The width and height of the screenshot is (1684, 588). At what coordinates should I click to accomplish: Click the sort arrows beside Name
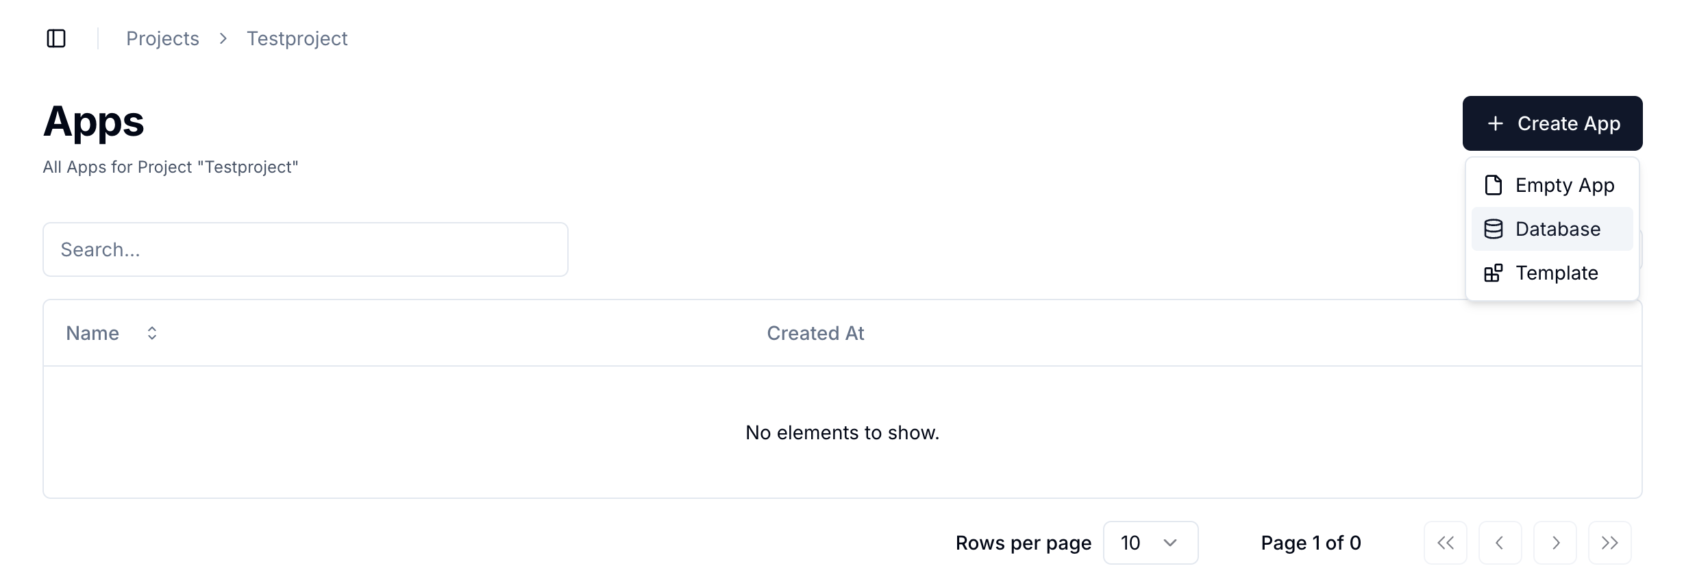152,333
